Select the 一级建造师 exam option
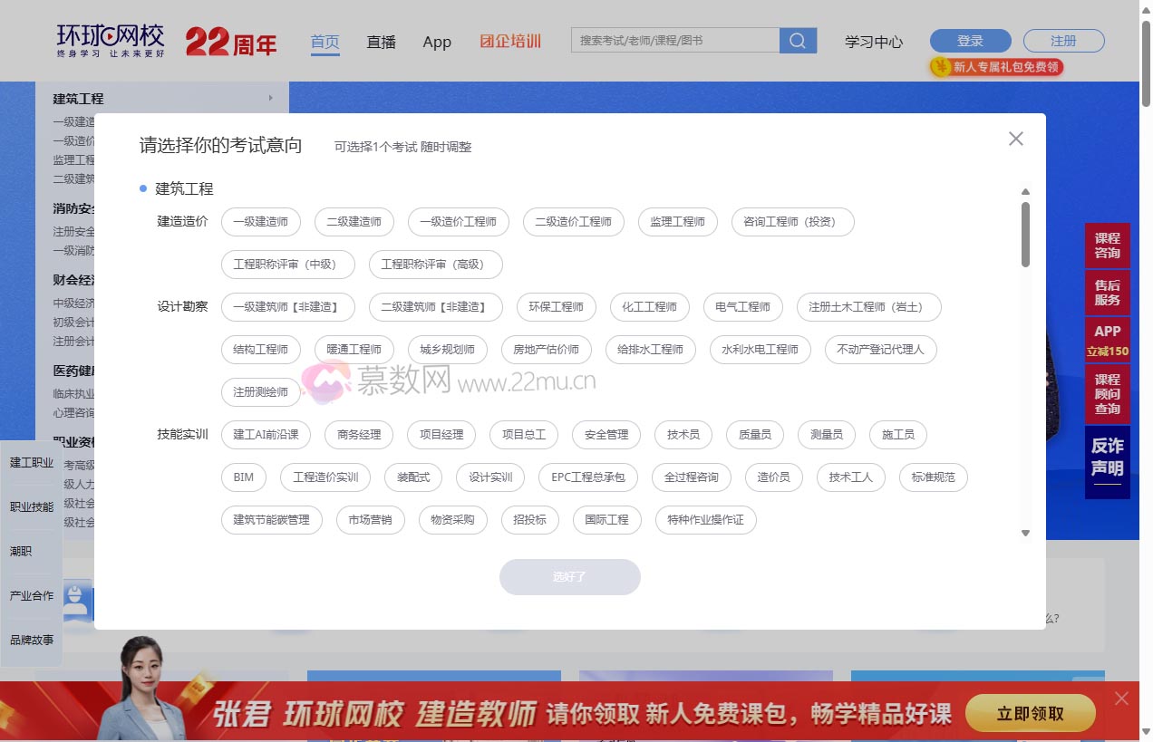1153x742 pixels. [x=260, y=221]
